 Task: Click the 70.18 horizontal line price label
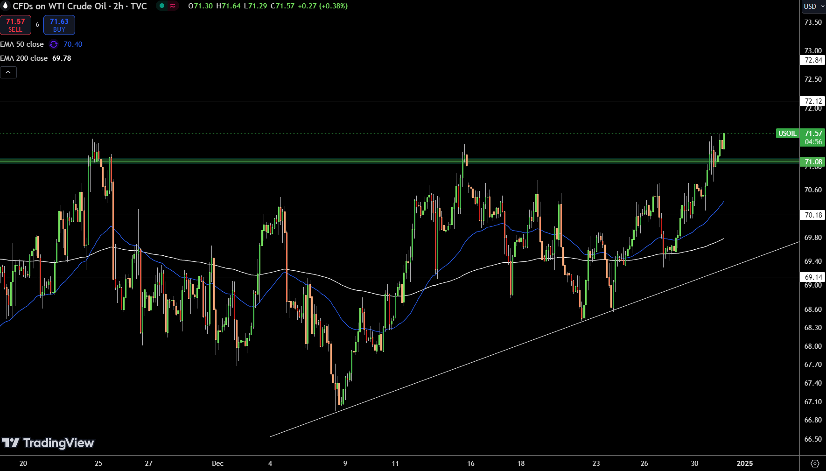point(812,215)
